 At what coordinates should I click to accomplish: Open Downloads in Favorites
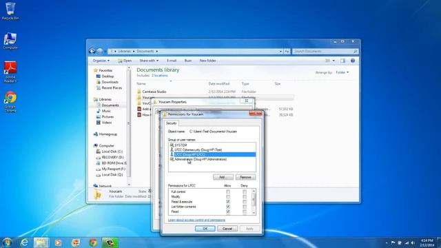(107, 82)
